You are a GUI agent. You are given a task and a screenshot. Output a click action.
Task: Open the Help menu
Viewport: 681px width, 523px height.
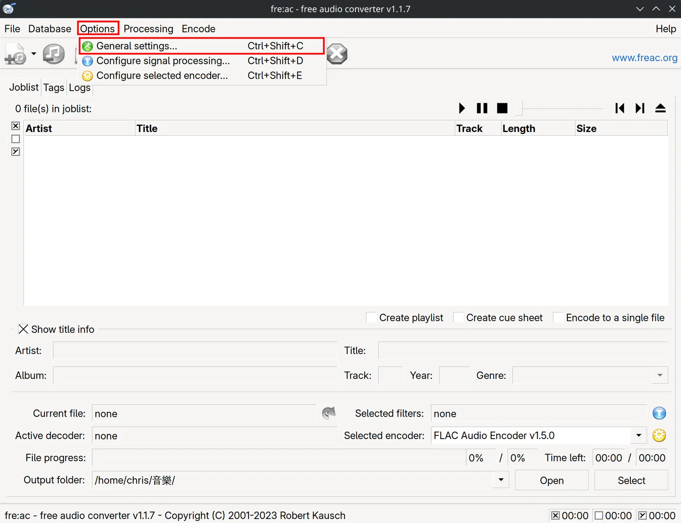click(x=666, y=29)
